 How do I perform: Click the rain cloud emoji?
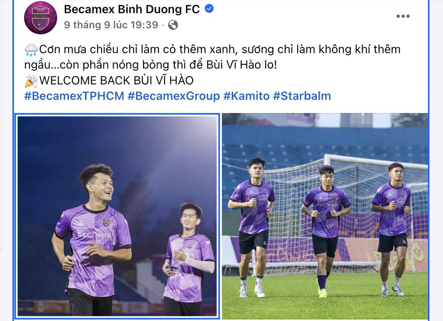click(x=31, y=50)
